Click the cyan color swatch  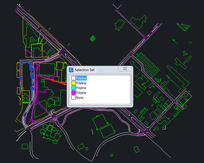pos(73,88)
